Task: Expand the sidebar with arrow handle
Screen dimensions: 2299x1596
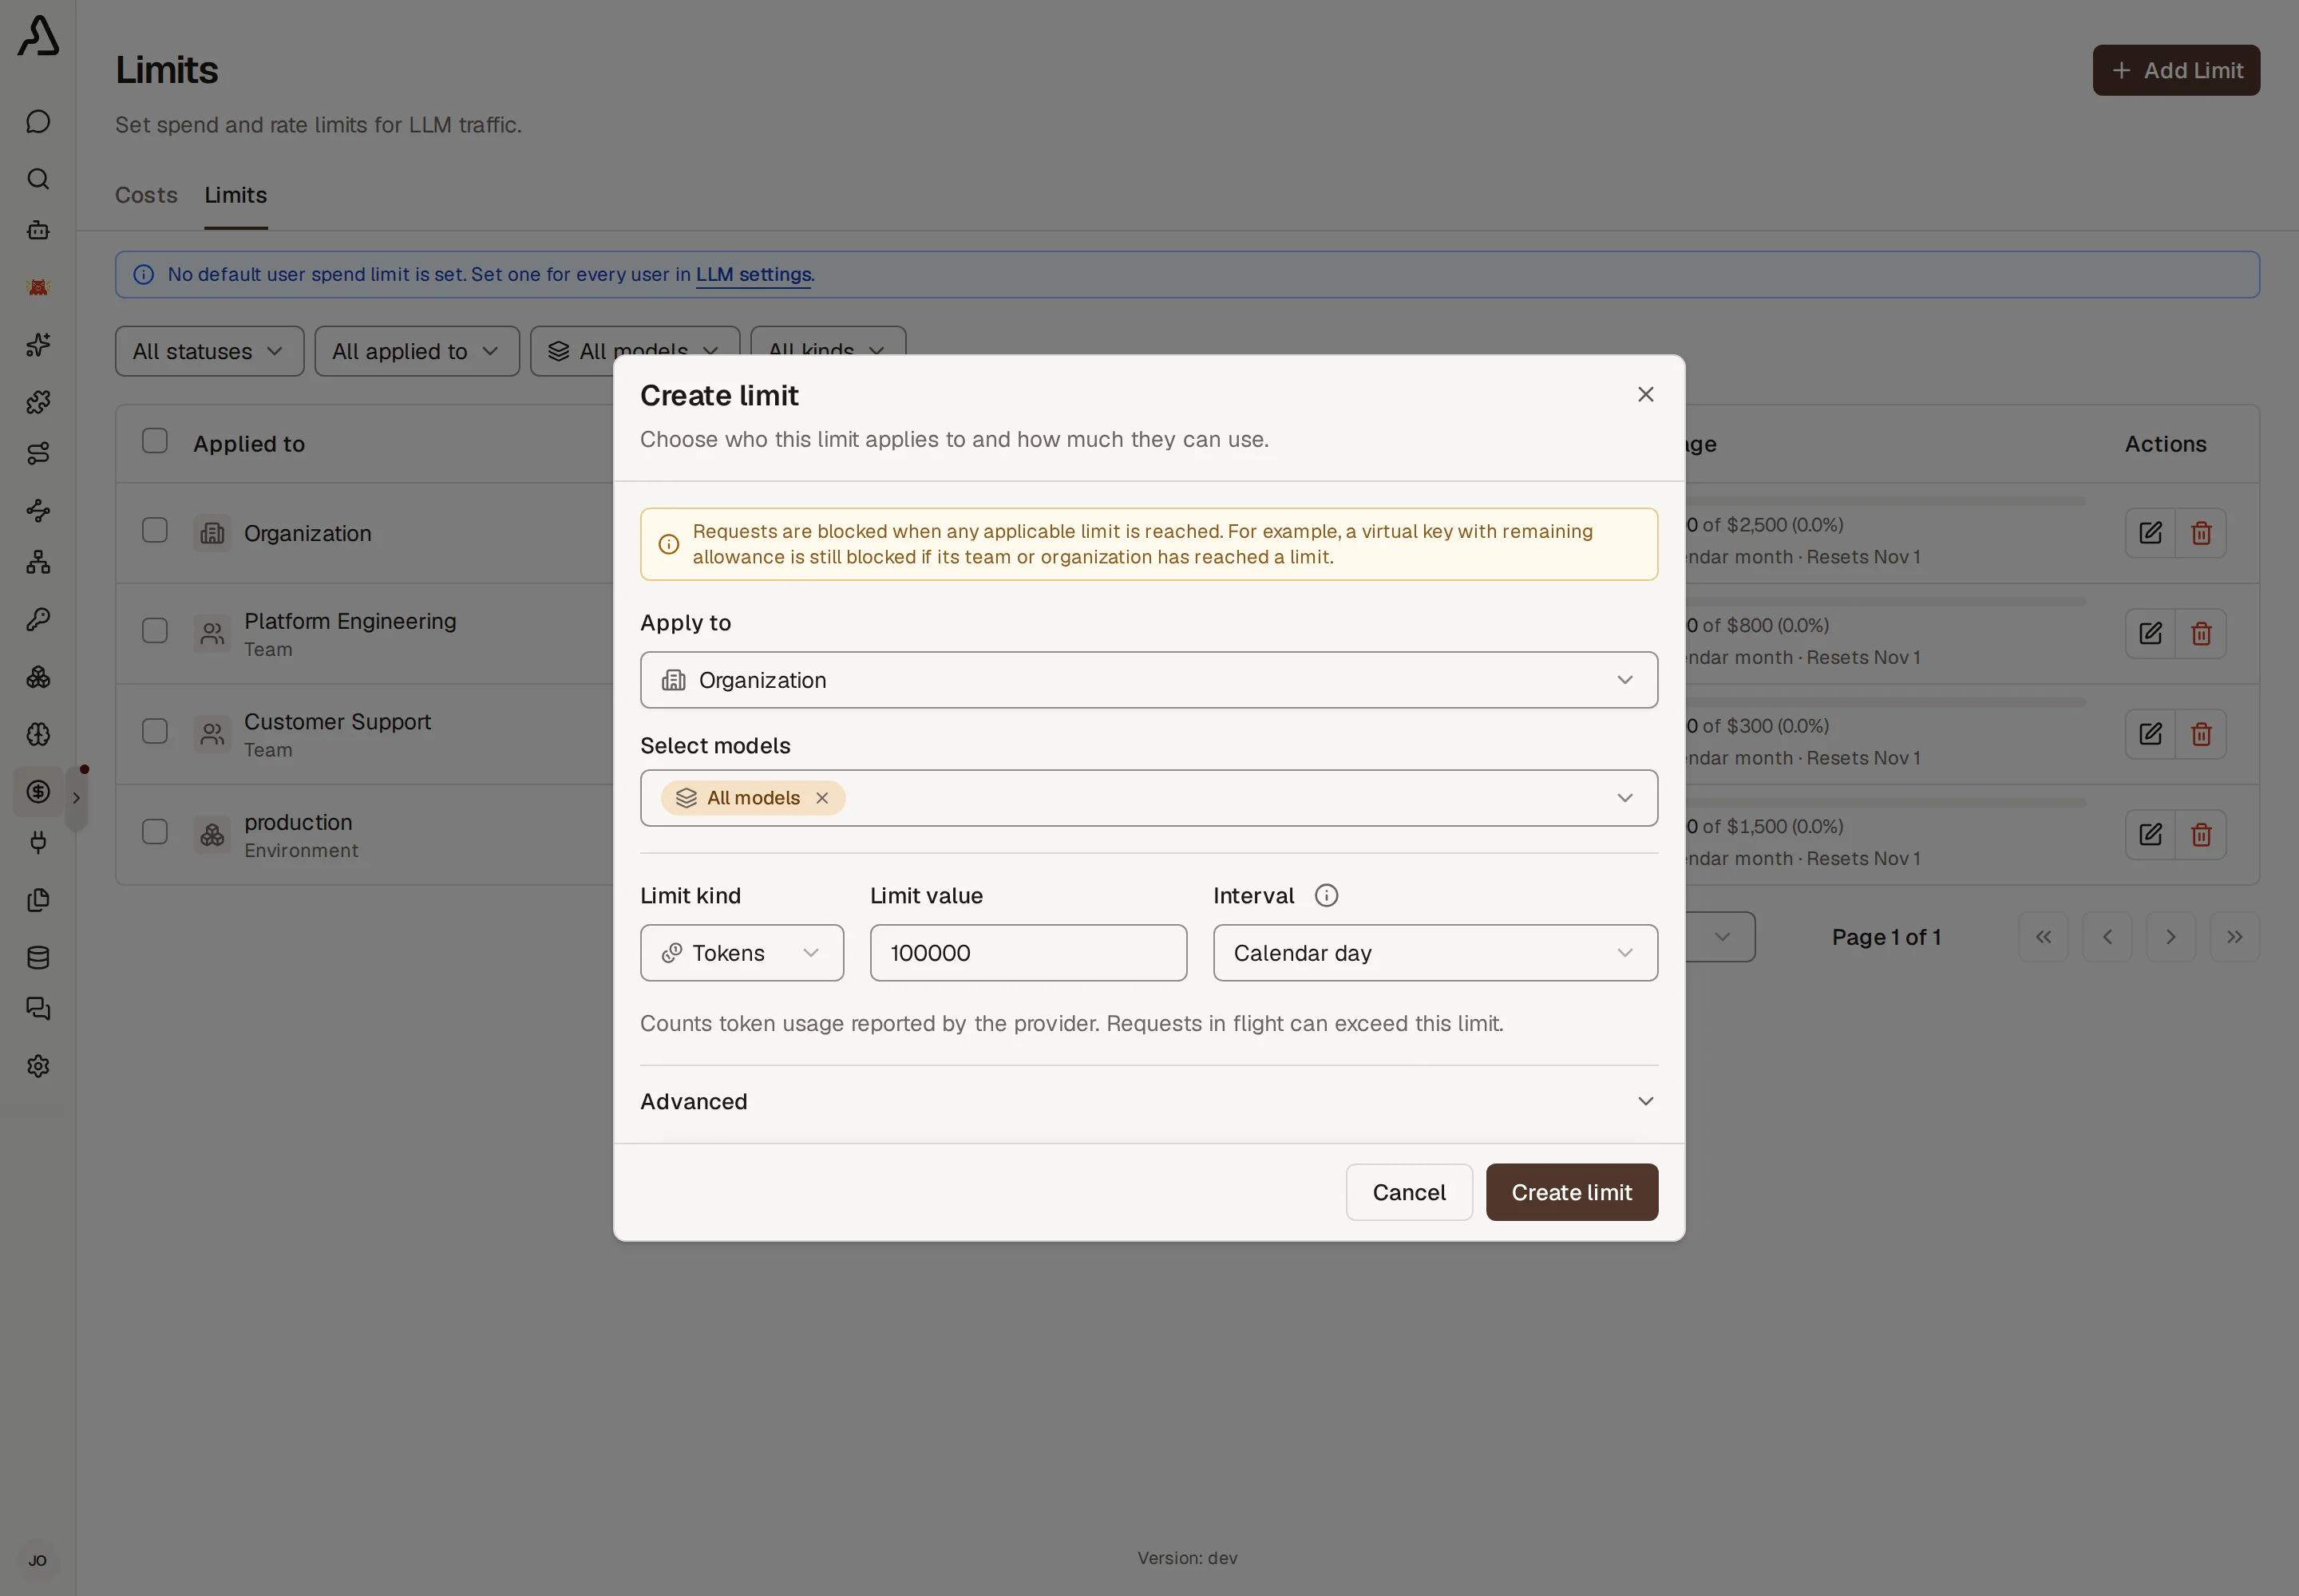Action: 76,798
